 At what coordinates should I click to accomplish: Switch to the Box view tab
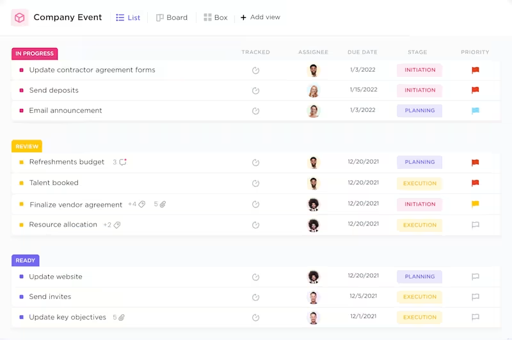click(216, 18)
